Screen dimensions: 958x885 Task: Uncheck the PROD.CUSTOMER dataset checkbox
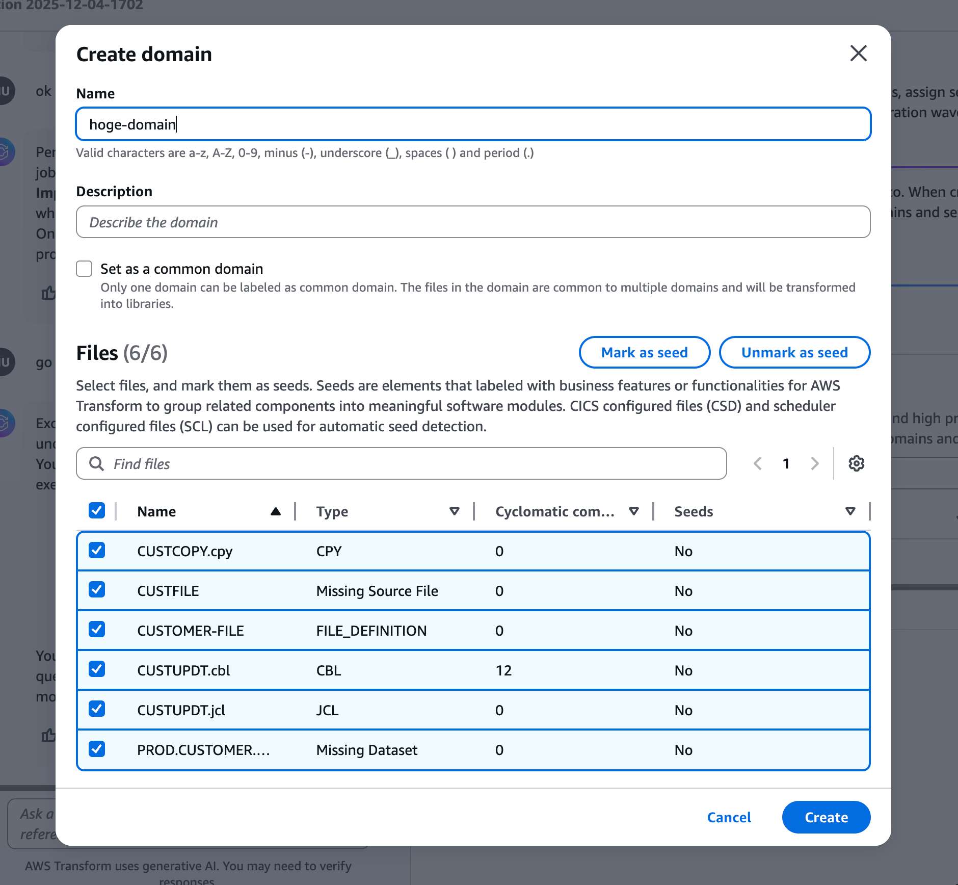[x=97, y=749]
